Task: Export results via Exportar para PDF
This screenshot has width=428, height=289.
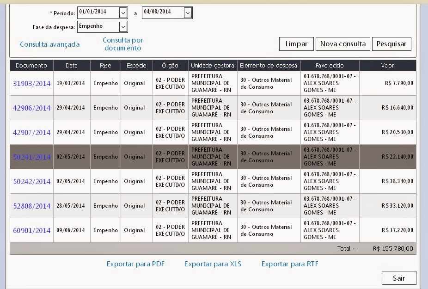Action: (135, 264)
